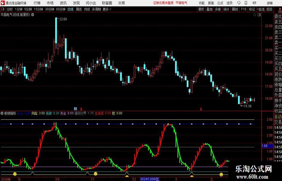Click the 统计 statistics button
Screen dimensions: 282x181
point(226,9)
